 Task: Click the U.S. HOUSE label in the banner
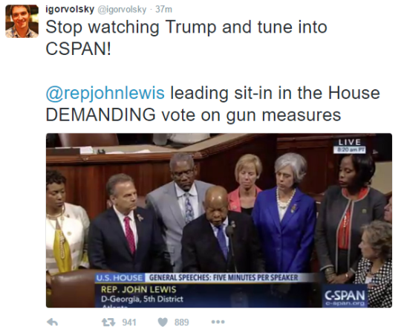[x=120, y=278]
